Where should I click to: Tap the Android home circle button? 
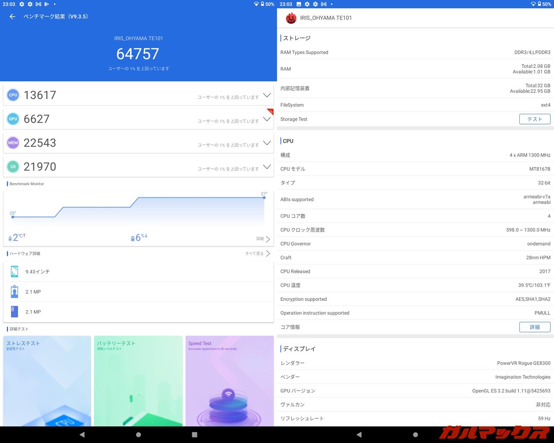pos(138,435)
